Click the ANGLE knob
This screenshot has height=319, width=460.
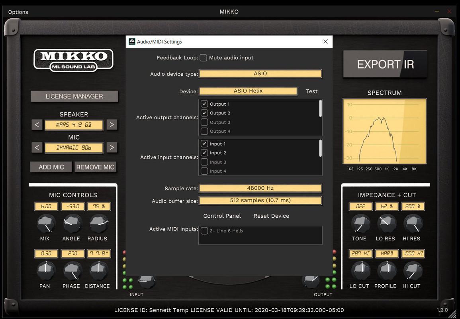(x=72, y=224)
